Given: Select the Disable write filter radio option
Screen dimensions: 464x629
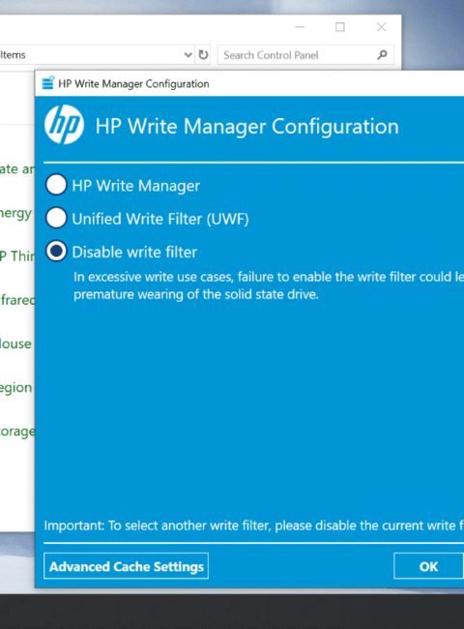Looking at the screenshot, I should coord(56,252).
